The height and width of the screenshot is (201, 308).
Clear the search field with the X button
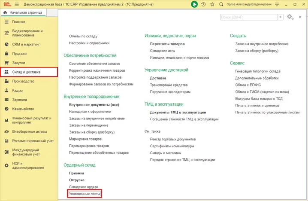tap(280, 17)
